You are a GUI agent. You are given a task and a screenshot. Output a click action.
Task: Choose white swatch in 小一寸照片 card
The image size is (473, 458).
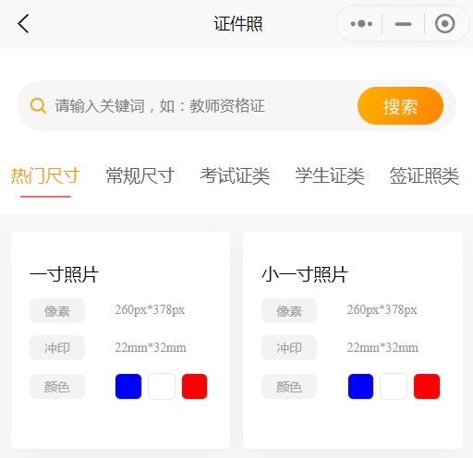click(x=394, y=386)
